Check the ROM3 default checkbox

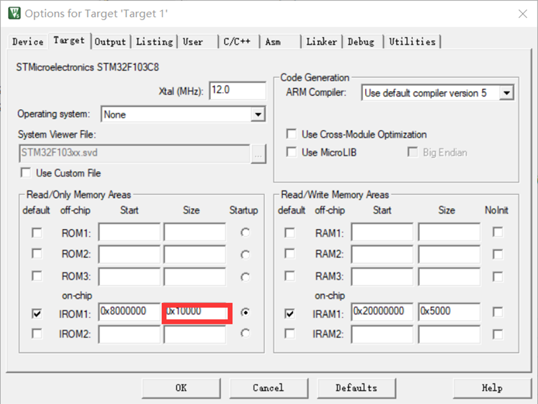click(x=37, y=276)
